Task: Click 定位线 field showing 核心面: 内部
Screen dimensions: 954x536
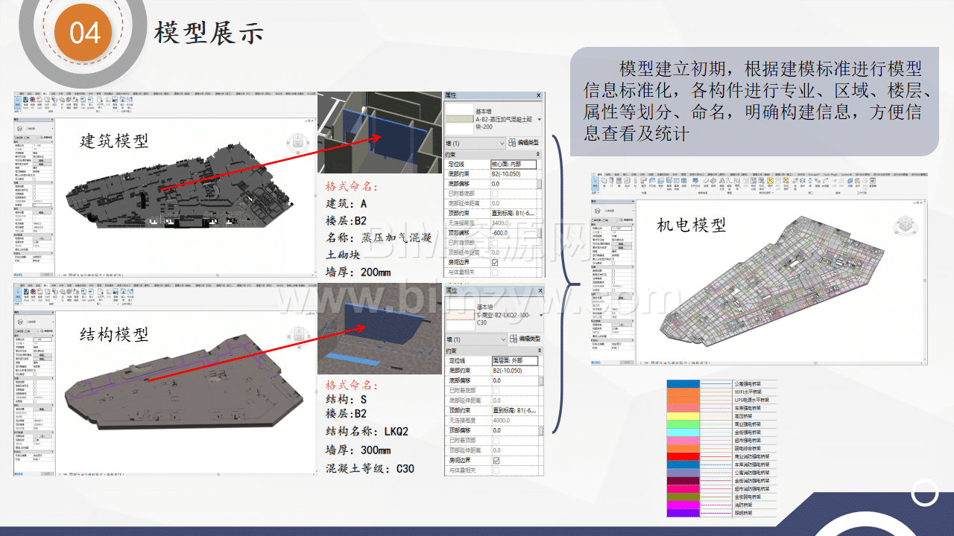Action: tap(513, 163)
